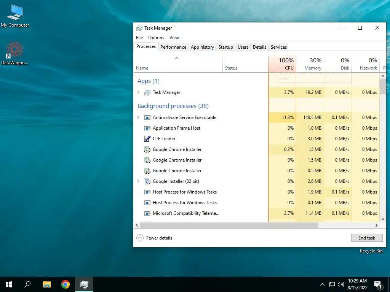Expand Antimalware Service Executable process

(x=138, y=117)
